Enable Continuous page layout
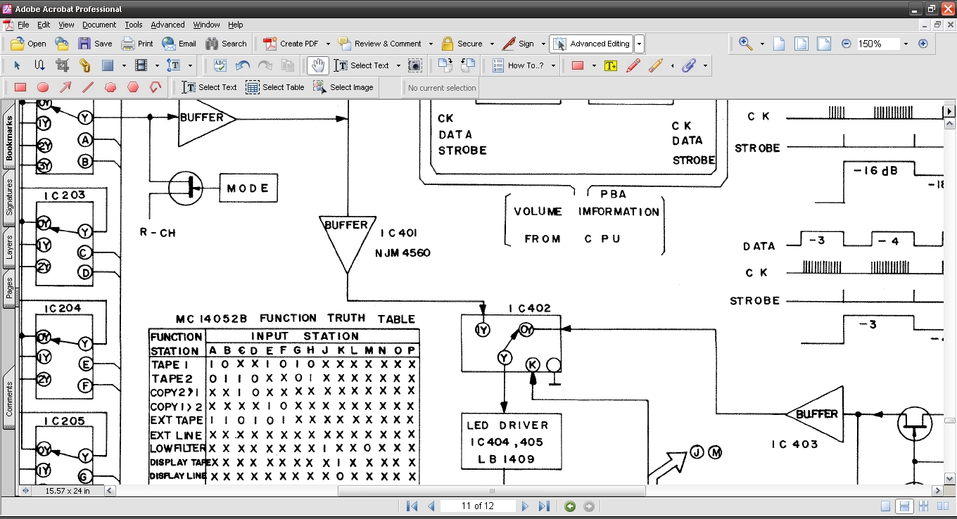 coord(905,506)
